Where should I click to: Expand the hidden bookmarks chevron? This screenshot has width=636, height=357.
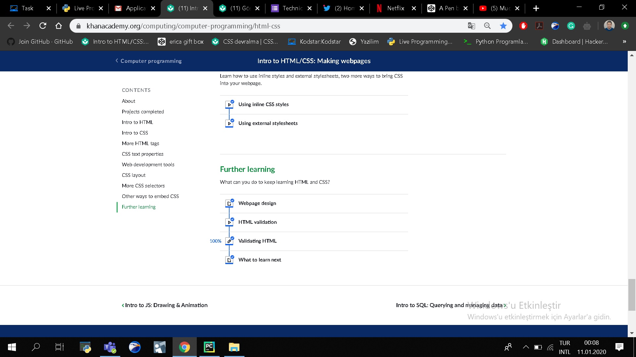(x=624, y=42)
